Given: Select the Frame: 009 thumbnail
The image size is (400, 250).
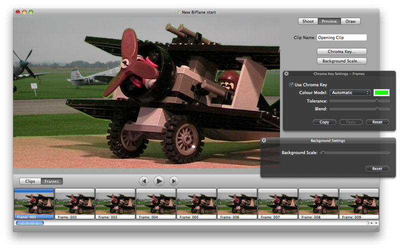Looking at the screenshot, I should point(359,204).
